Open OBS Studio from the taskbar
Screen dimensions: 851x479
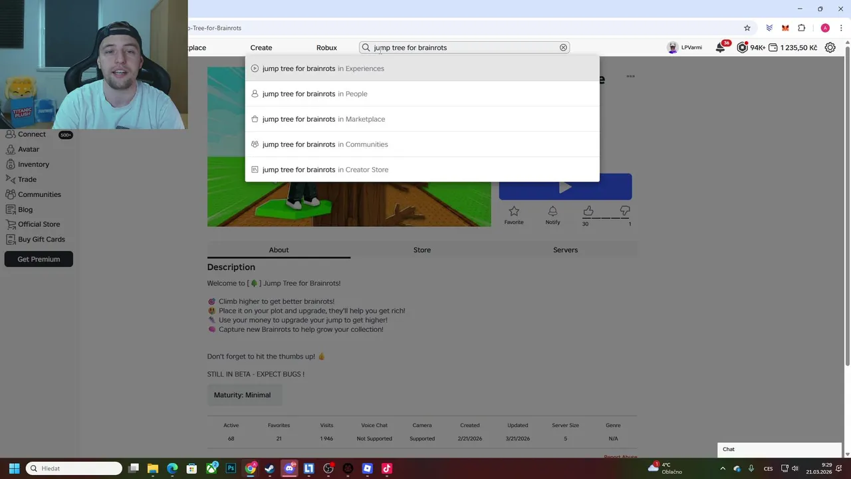(x=328, y=468)
